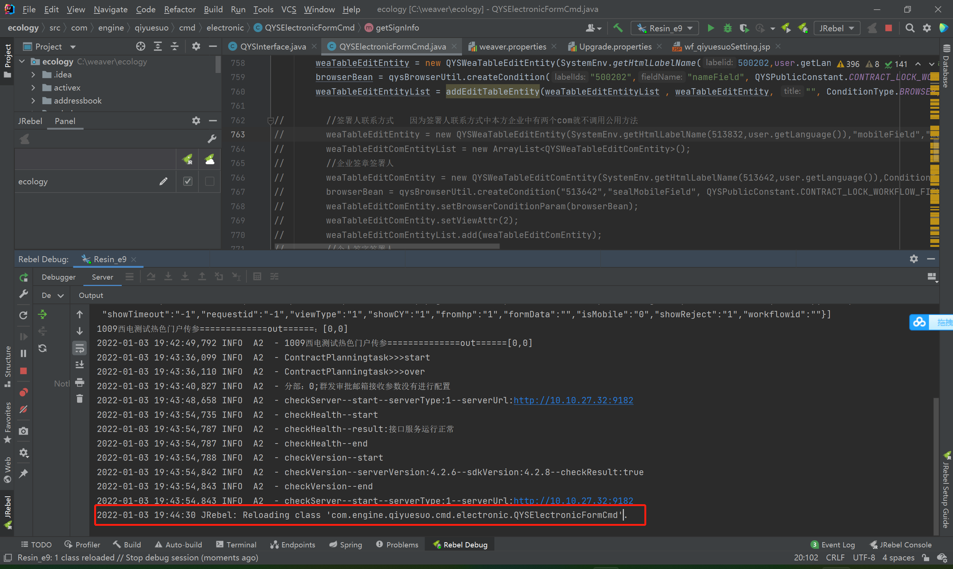The width and height of the screenshot is (953, 569).
Task: Close the QYSElectronicFormCmd.java tab
Action: (454, 46)
